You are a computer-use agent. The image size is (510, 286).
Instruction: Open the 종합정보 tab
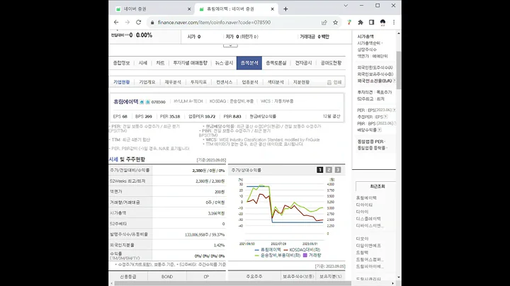[121, 63]
